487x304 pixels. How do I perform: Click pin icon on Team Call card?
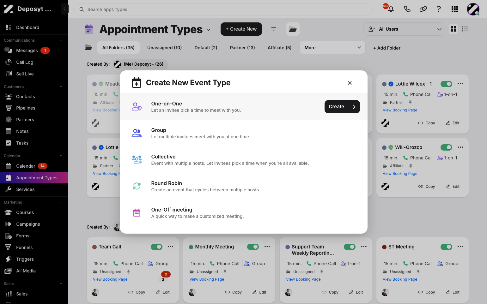click(x=128, y=271)
